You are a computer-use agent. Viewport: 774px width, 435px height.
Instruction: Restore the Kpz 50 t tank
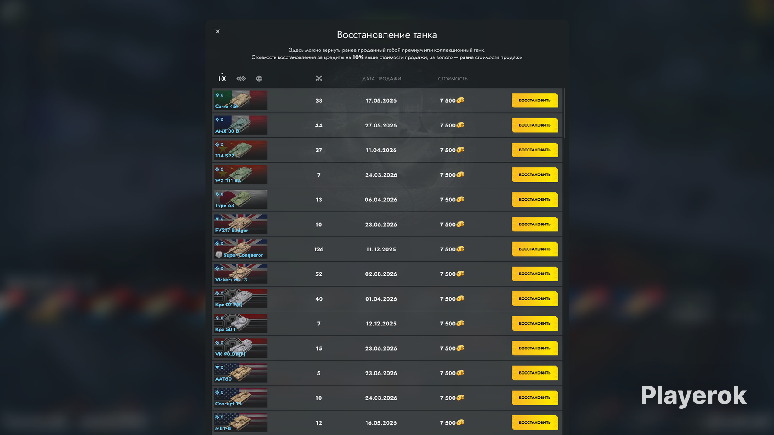535,324
